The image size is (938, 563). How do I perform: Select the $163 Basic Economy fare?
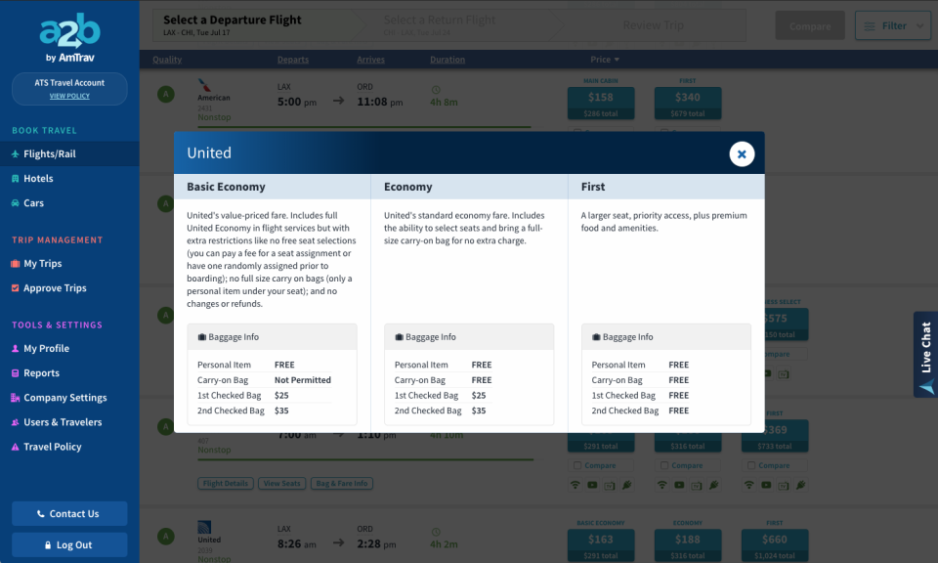(601, 545)
